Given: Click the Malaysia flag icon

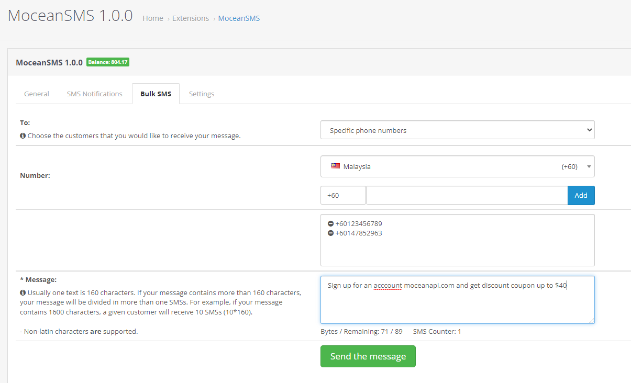Looking at the screenshot, I should coord(336,166).
